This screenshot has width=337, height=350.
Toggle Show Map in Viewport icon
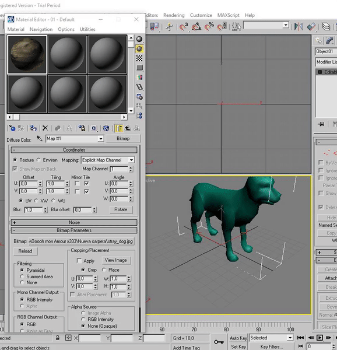[106, 128]
